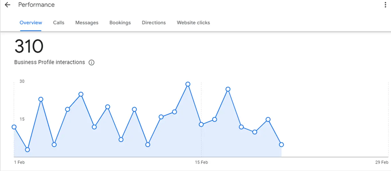Select the Messages tab
This screenshot has width=391, height=171.
pyautogui.click(x=87, y=23)
